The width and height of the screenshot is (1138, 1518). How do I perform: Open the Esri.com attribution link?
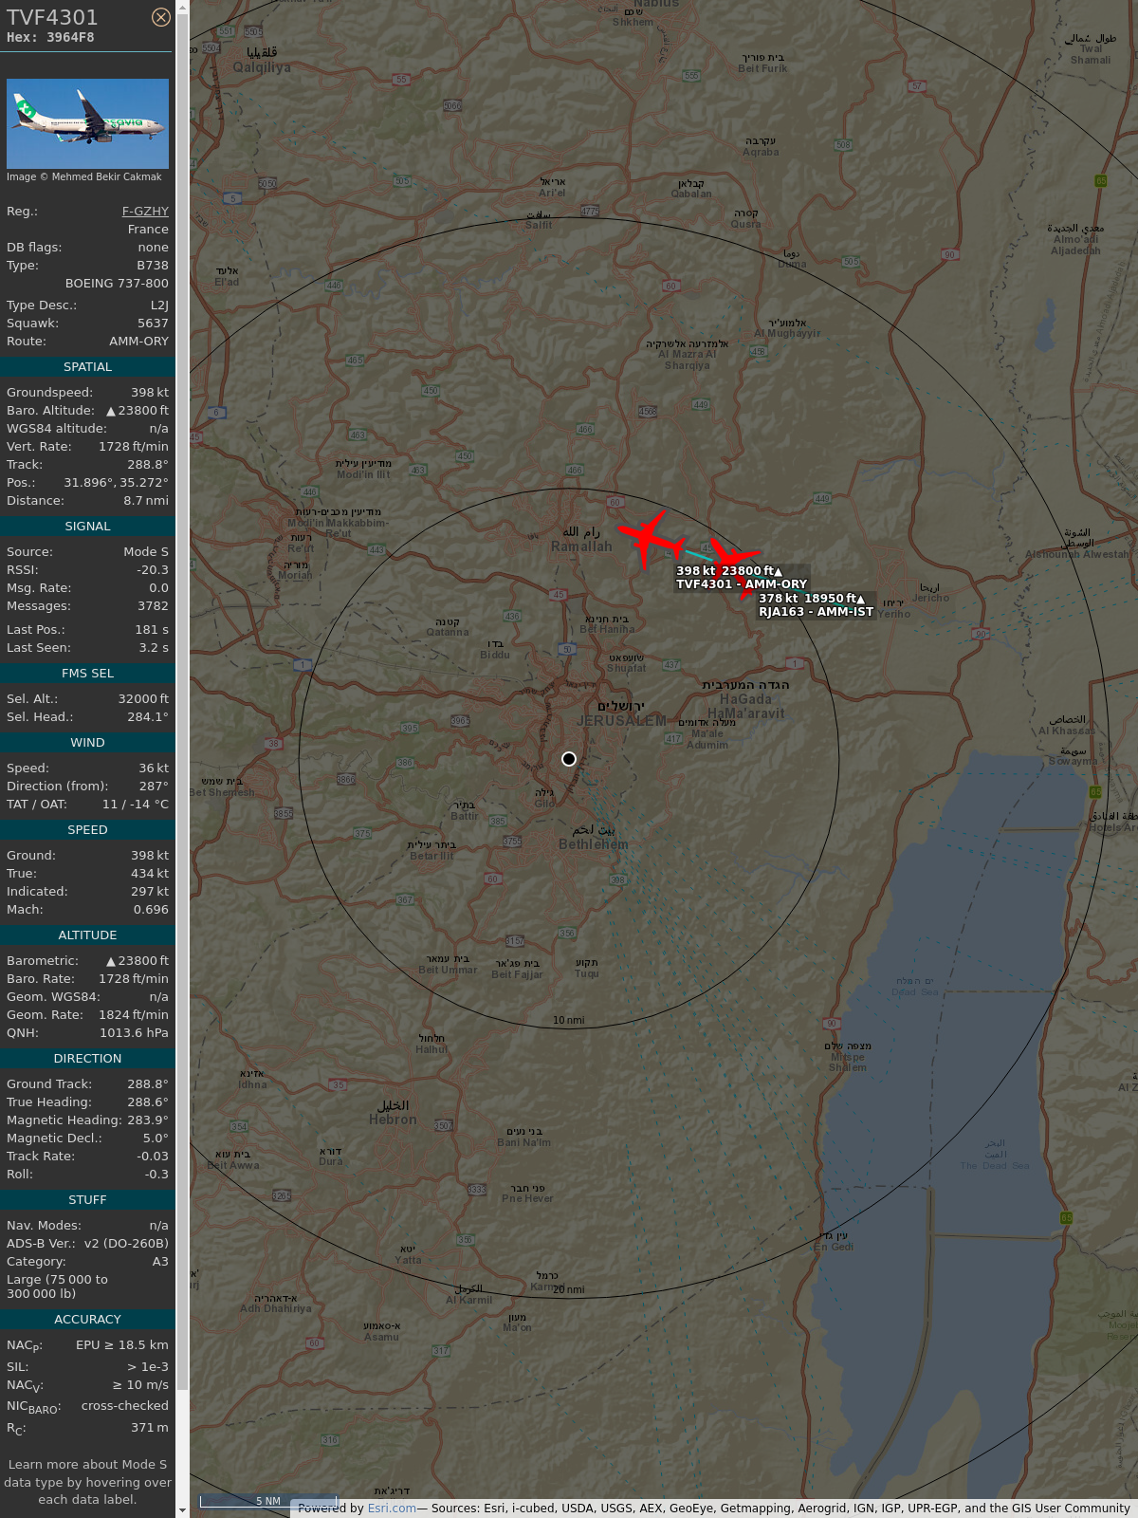pos(392,1509)
